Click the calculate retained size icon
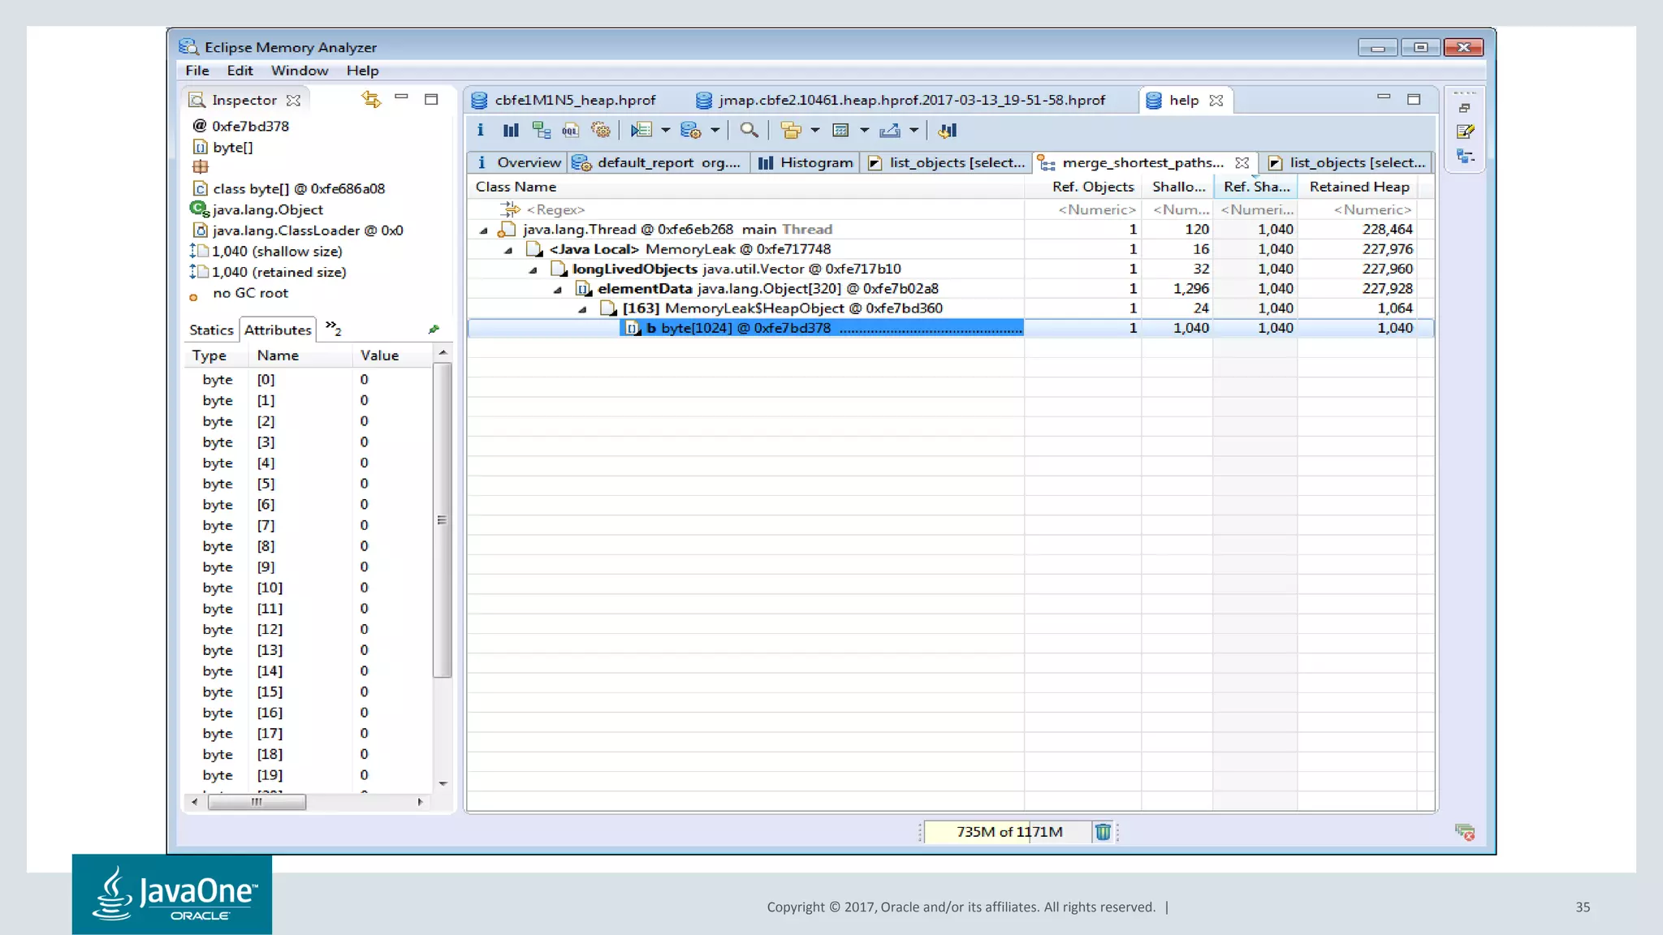The image size is (1663, 935). coord(841,130)
